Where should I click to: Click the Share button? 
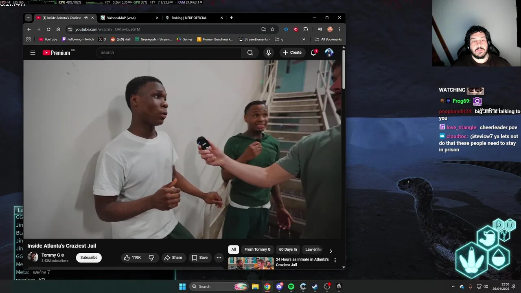tap(173, 258)
